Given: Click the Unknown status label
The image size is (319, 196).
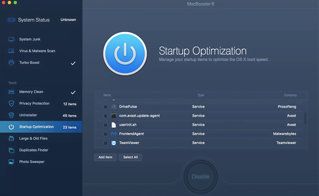Looking at the screenshot, I should (68, 20).
